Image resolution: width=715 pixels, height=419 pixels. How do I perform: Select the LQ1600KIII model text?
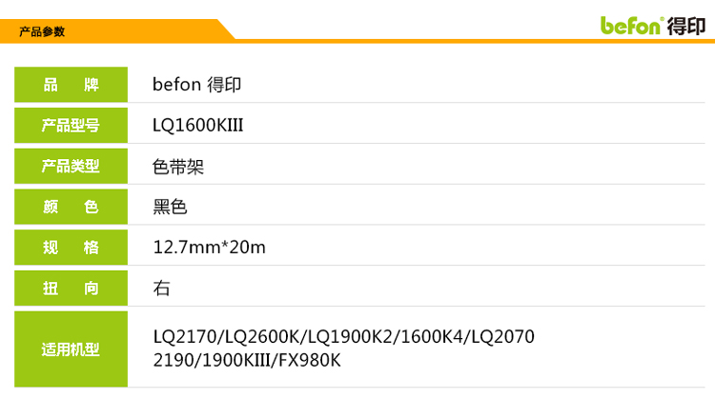click(198, 126)
